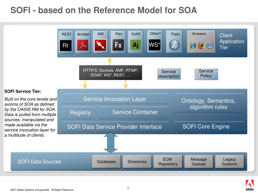This screenshot has width=258, height=193.
Task: Click the Other? label text
Action: [x=155, y=33]
